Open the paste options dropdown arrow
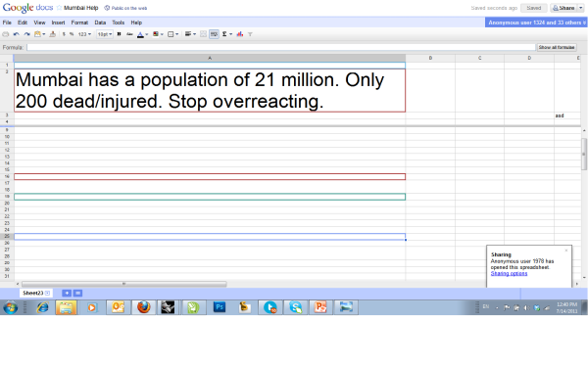588x367 pixels. click(x=44, y=34)
